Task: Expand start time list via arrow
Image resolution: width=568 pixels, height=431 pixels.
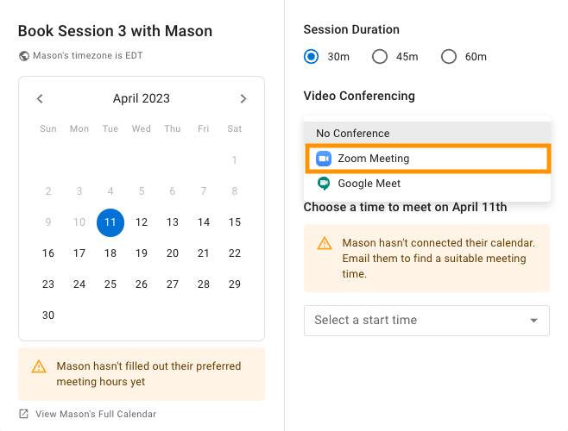Action: pyautogui.click(x=533, y=321)
